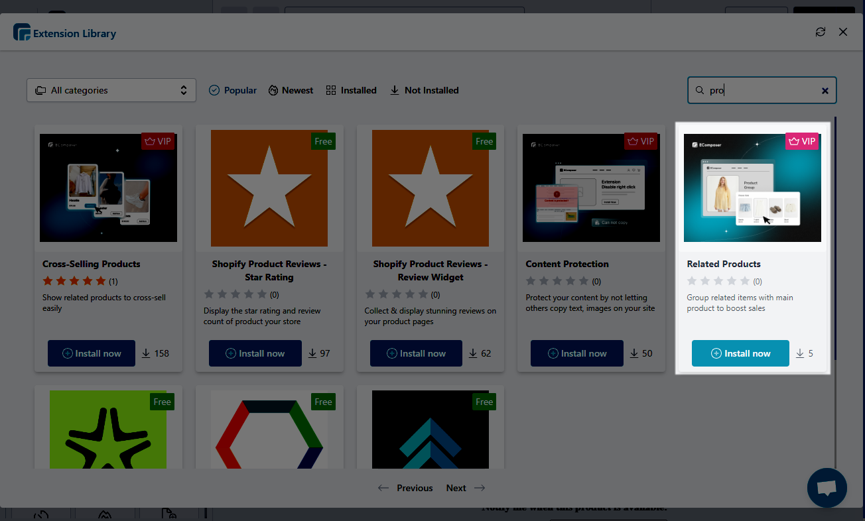The width and height of the screenshot is (865, 521).
Task: Open Review Widget extension thumbnail
Action: [431, 188]
